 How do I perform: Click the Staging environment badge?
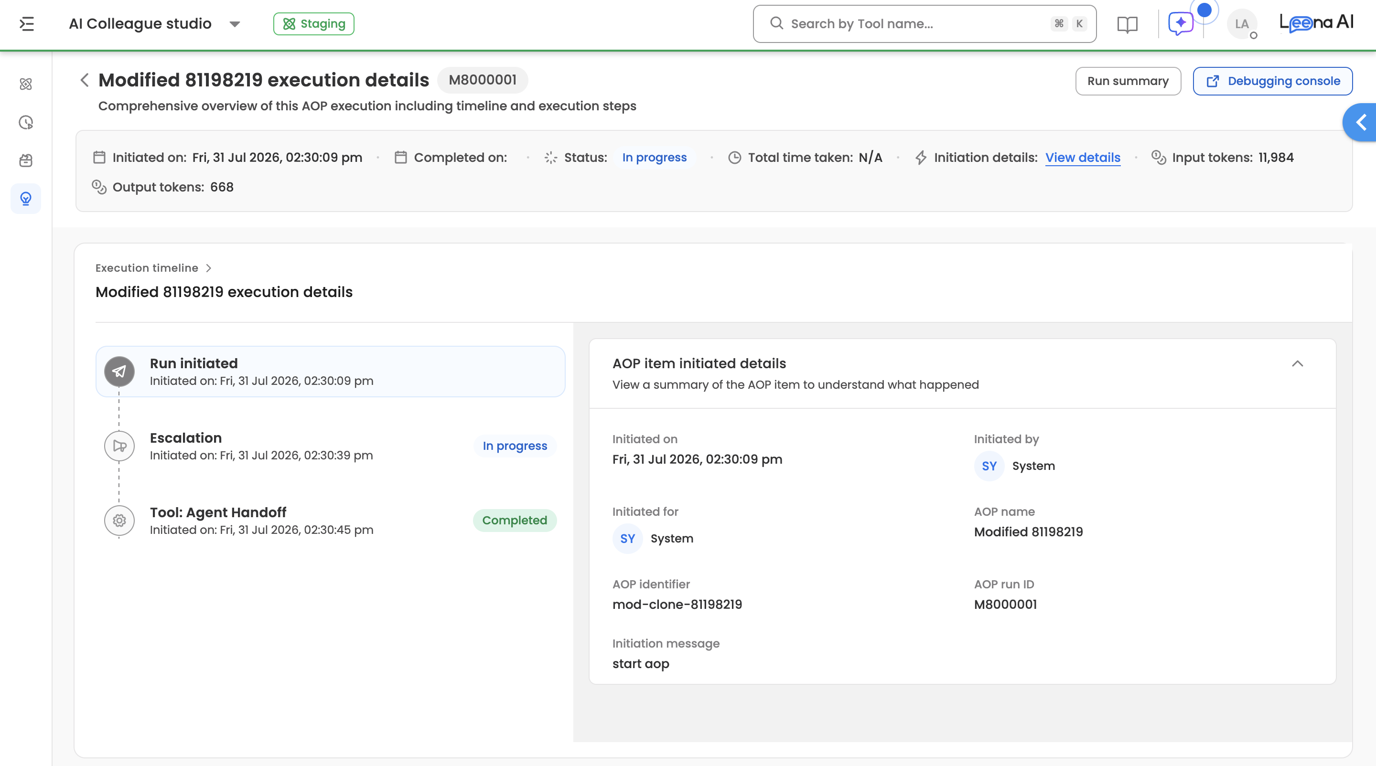pos(313,24)
